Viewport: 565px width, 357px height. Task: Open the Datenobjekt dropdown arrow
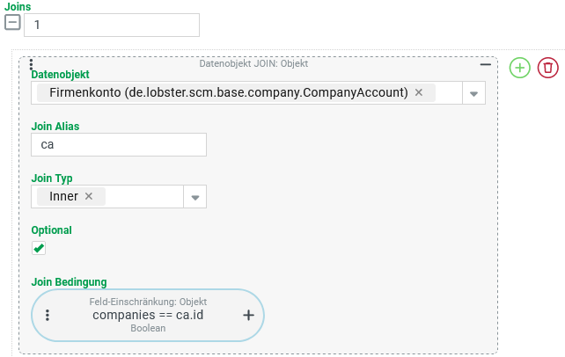coord(473,93)
